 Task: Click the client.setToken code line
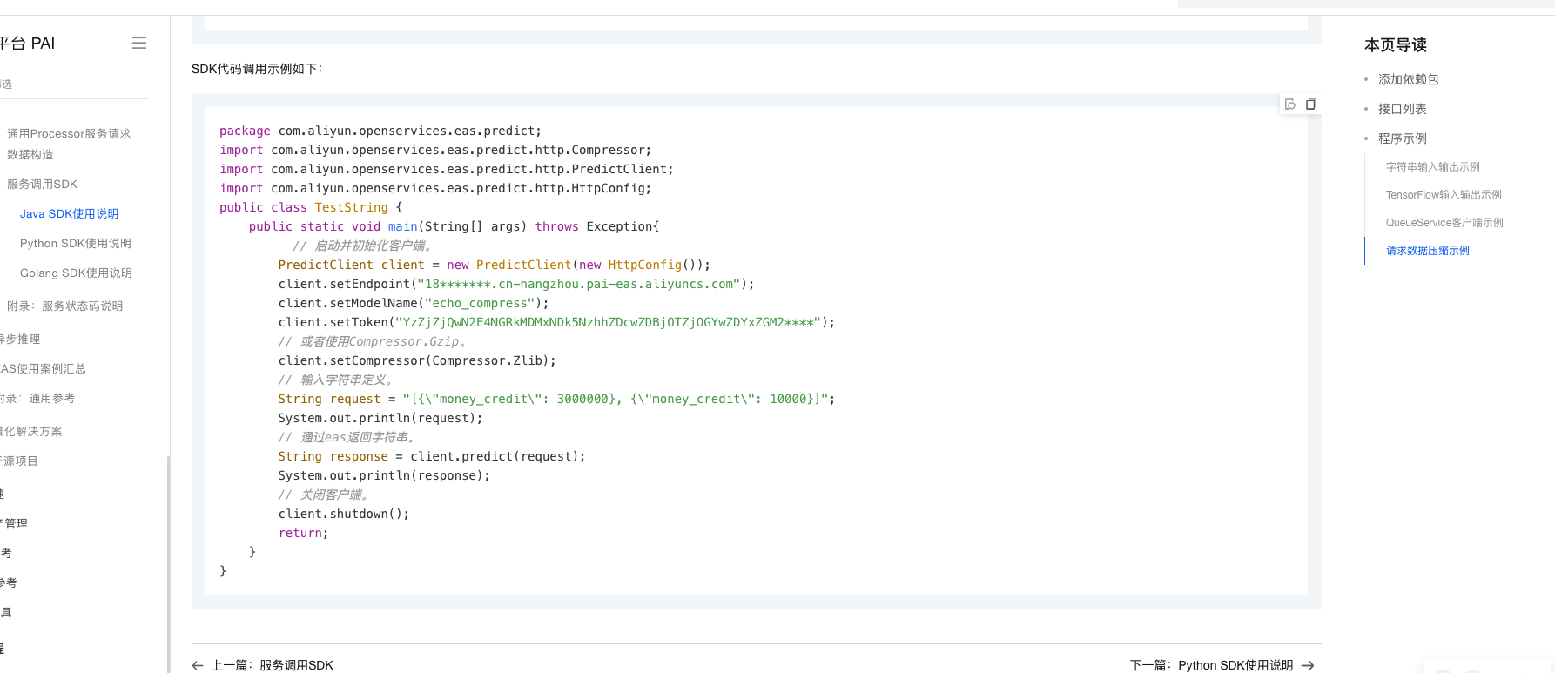point(556,322)
